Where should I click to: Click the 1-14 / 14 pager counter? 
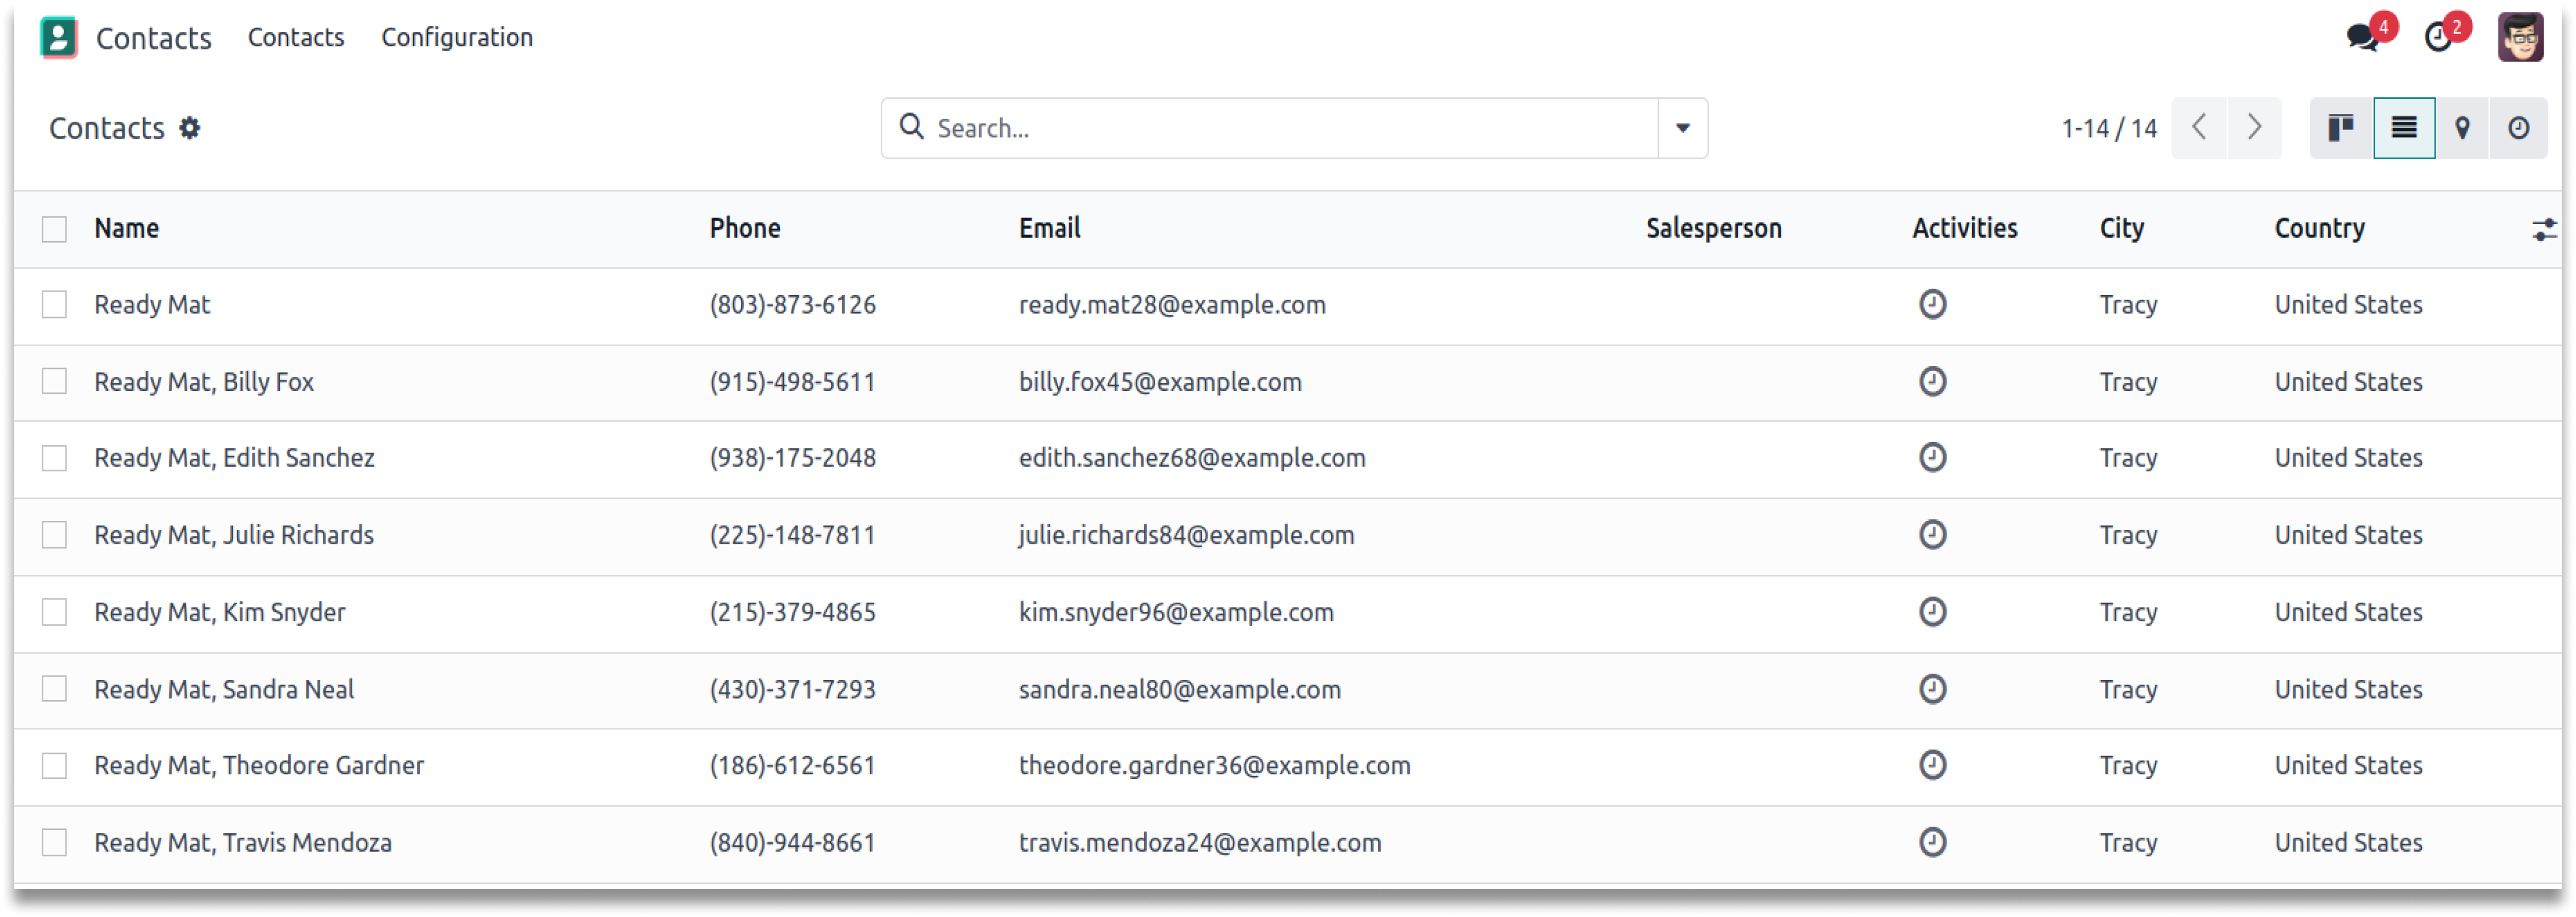2109,128
